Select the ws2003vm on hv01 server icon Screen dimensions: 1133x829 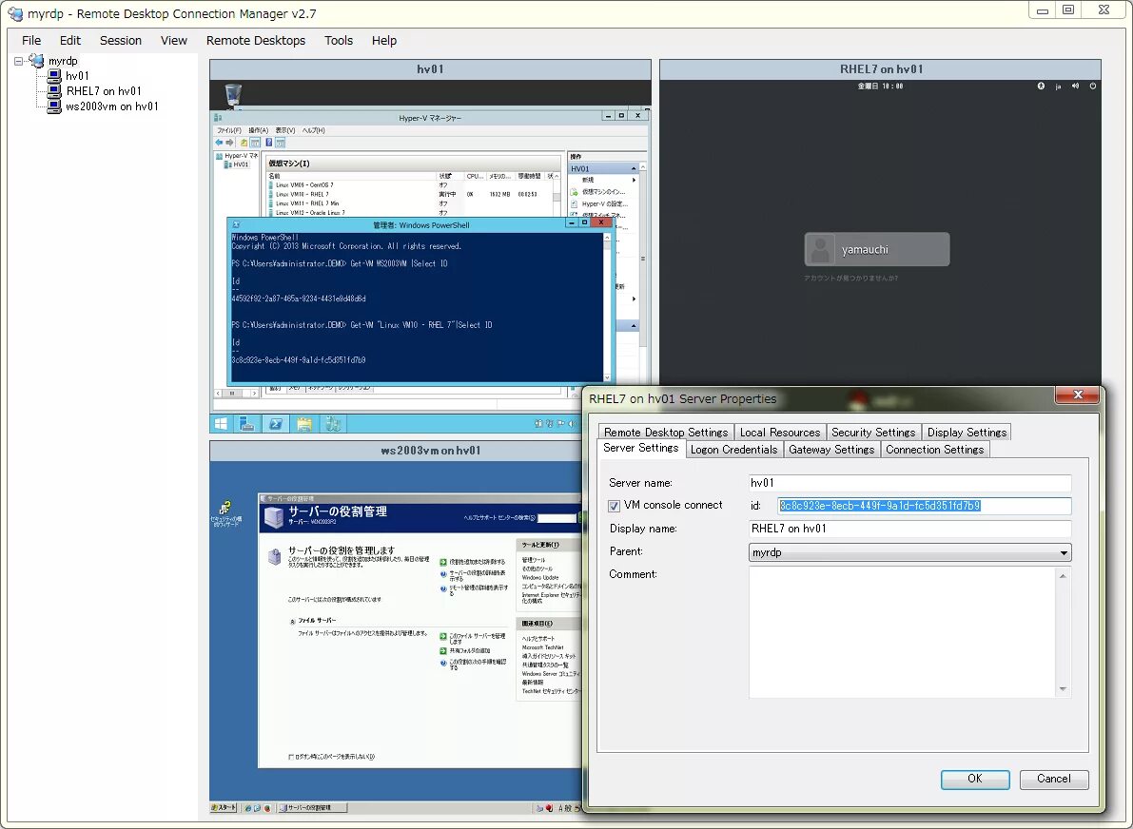[x=54, y=106]
